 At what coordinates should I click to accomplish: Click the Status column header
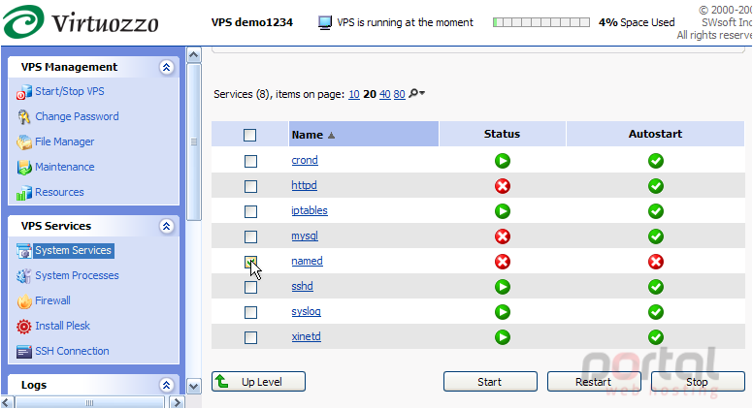click(502, 134)
